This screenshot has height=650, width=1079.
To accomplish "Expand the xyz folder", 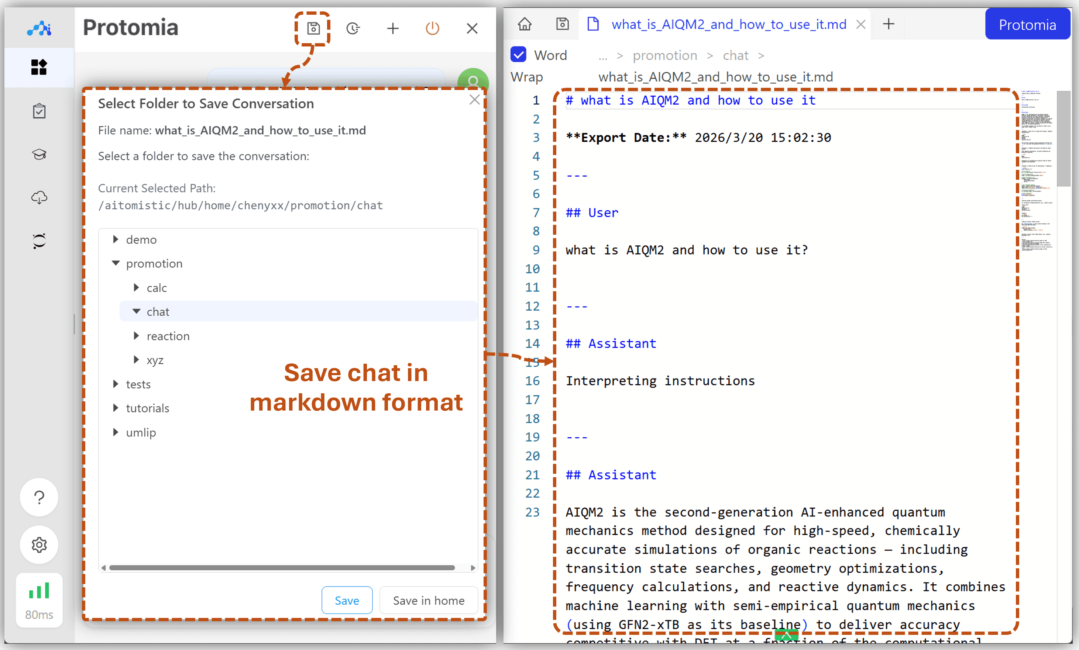I will pyautogui.click(x=136, y=359).
